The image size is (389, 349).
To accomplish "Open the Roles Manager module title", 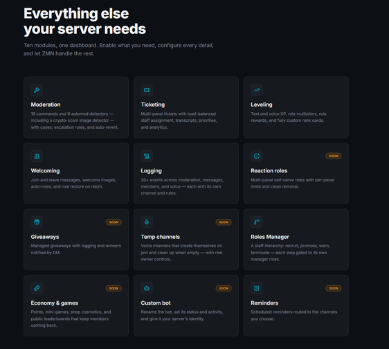I will coord(270,237).
